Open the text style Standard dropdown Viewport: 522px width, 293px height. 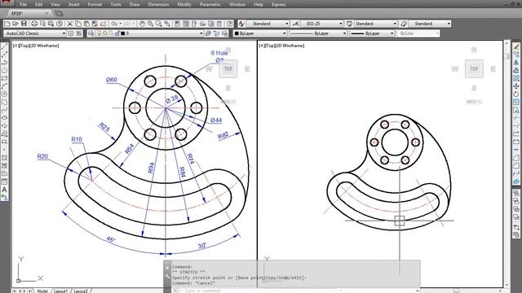(286, 24)
